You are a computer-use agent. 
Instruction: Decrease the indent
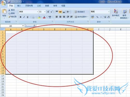pos(68,17)
